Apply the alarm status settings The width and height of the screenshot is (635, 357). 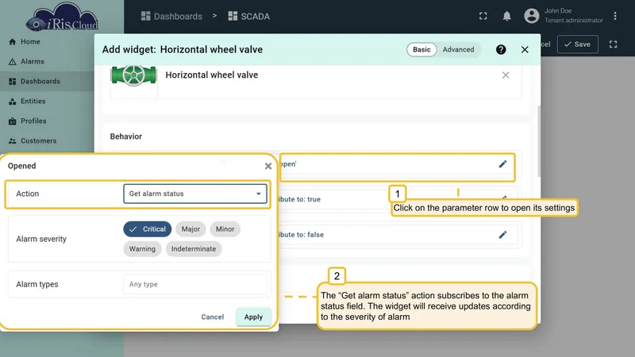point(253,317)
